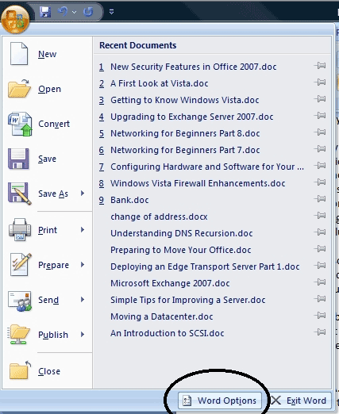Screen dimensions: 339x414
Task: Click the round Office Button logo
Action: tap(15, 19)
